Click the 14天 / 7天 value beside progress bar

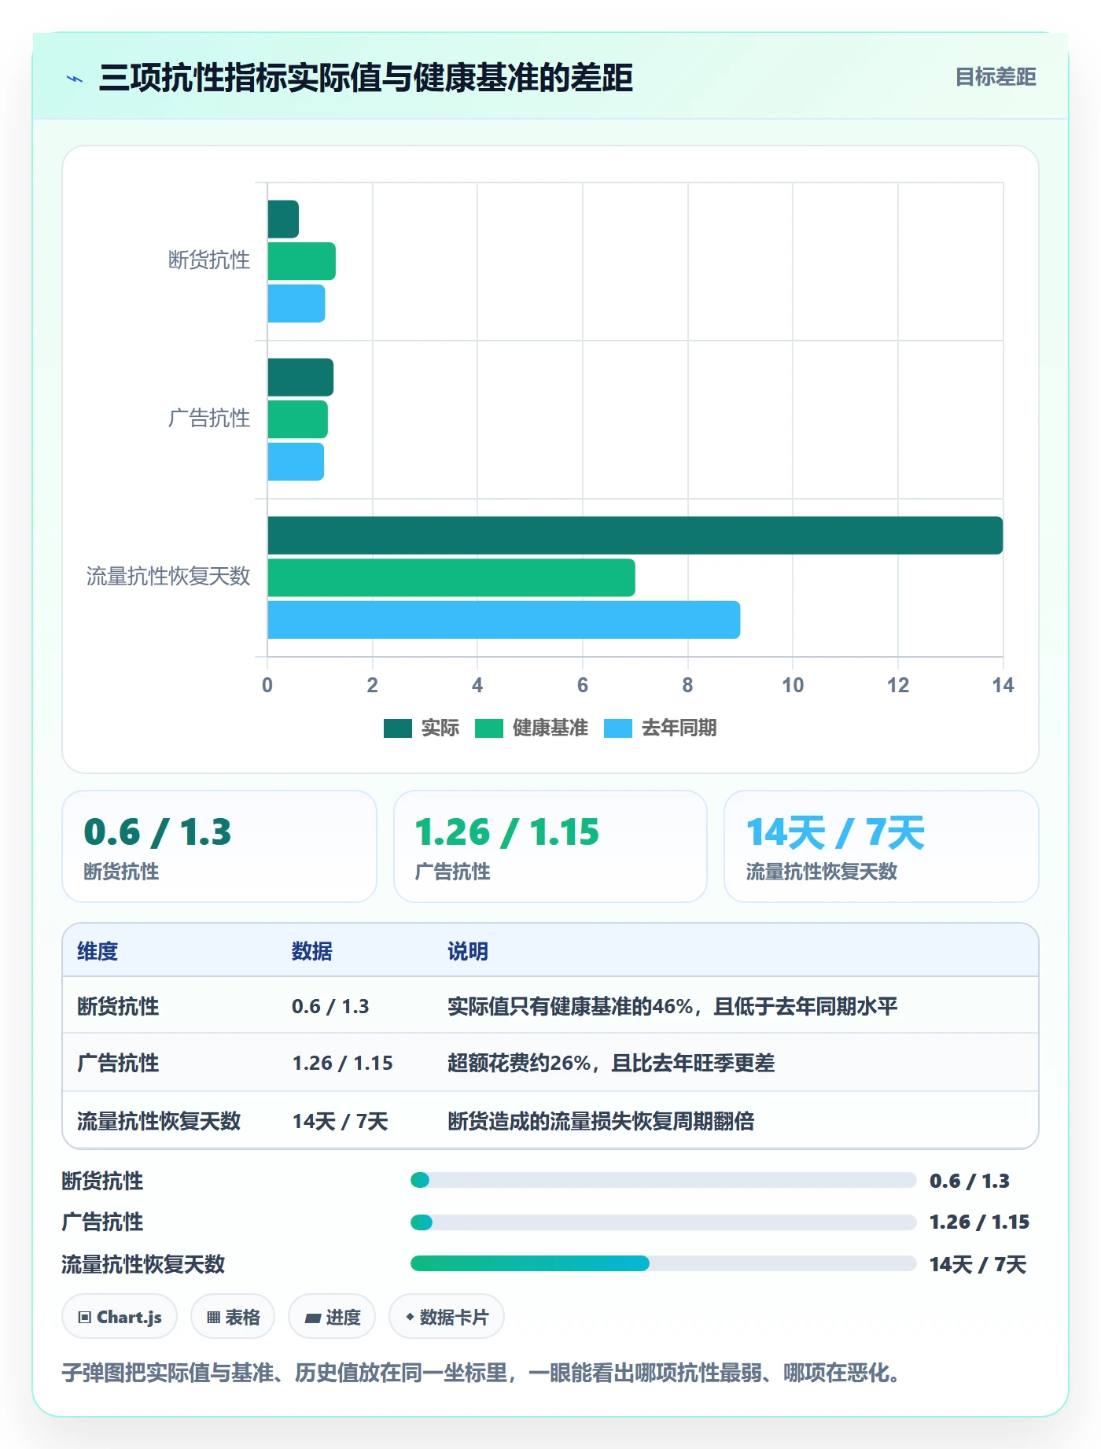pyautogui.click(x=978, y=1264)
